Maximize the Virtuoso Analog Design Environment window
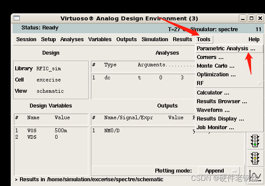 click(x=252, y=18)
